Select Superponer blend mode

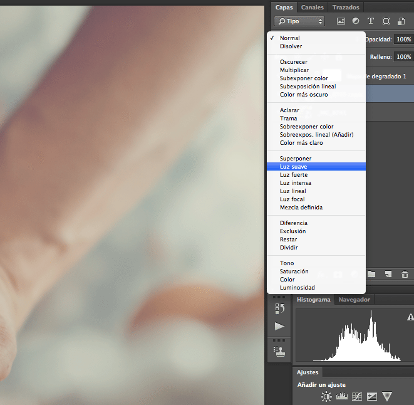pos(316,159)
